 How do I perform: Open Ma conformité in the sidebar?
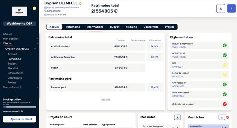(x=12, y=87)
